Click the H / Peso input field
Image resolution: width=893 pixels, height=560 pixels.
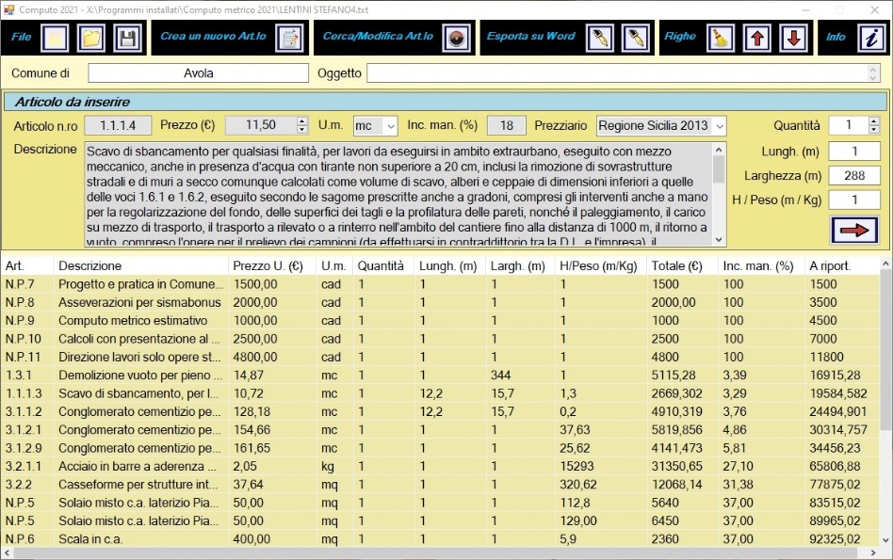[854, 200]
